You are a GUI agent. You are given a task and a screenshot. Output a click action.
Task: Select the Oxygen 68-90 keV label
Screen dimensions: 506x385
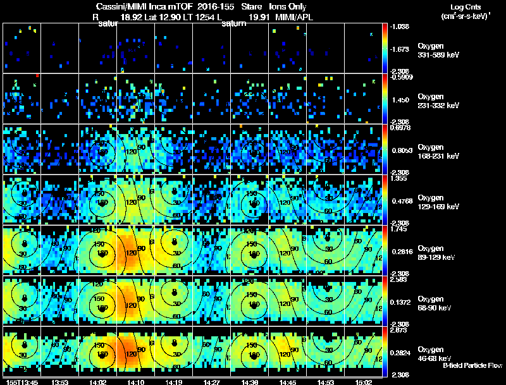pos(435,303)
